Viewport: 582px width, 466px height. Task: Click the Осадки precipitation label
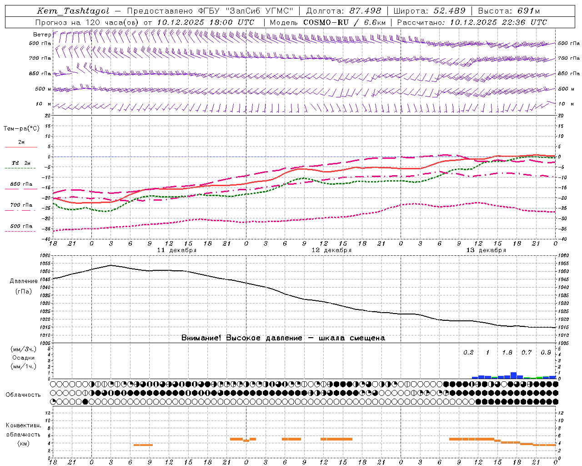[24, 358]
